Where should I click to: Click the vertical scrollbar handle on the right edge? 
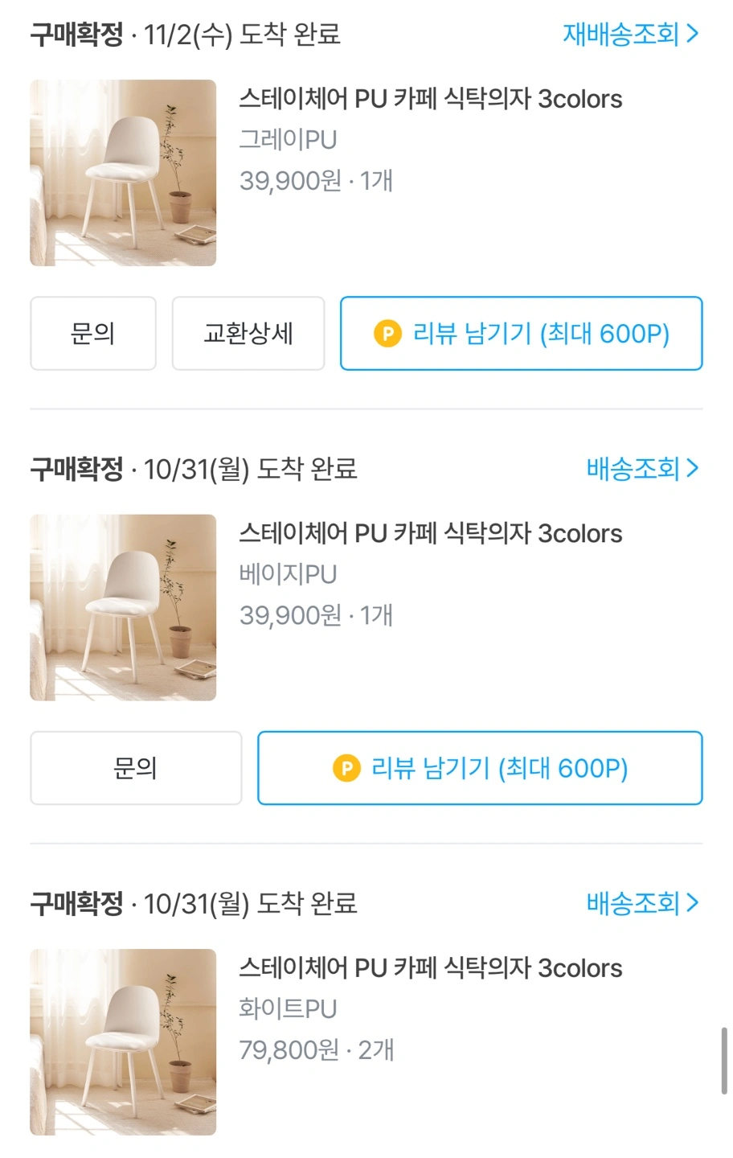click(724, 1060)
